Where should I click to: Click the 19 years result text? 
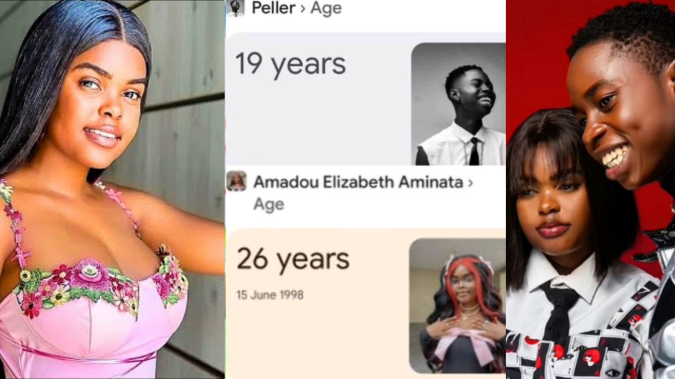(x=290, y=65)
